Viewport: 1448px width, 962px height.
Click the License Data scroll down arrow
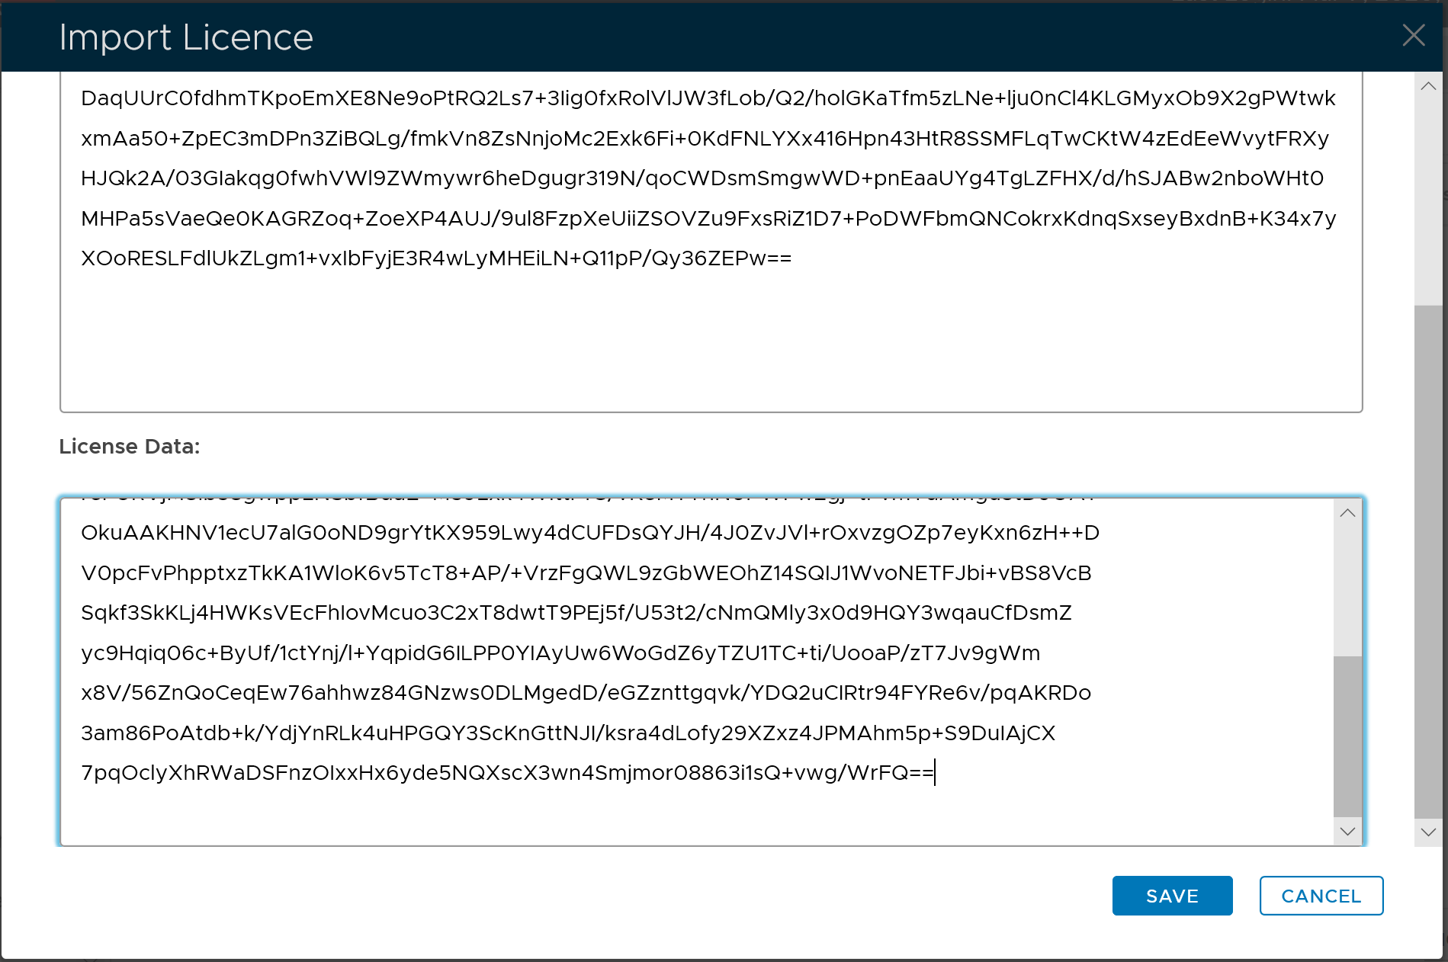coord(1347,831)
